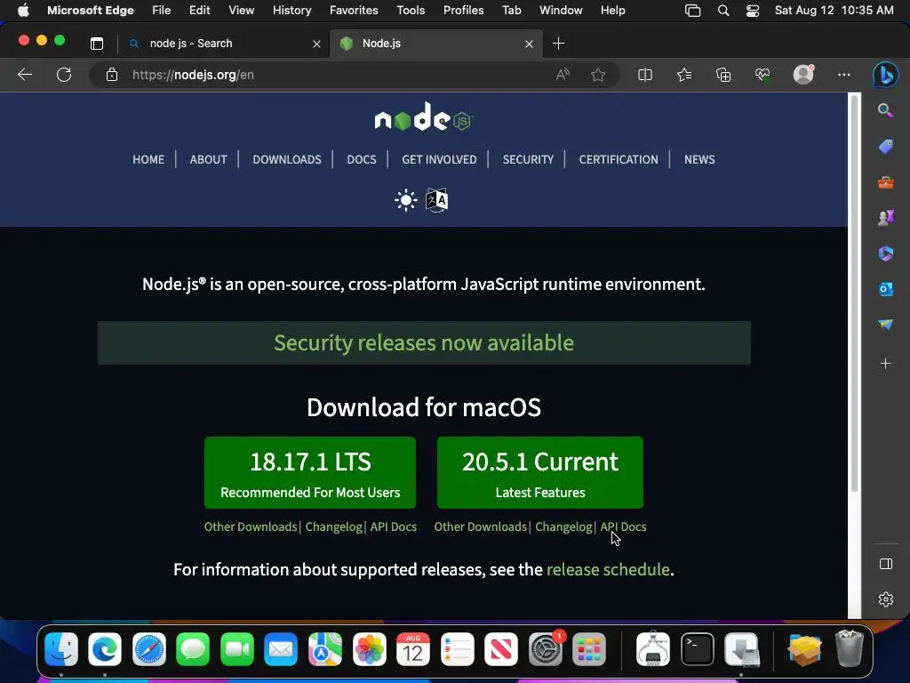The height and width of the screenshot is (683, 910).
Task: Hide the sidebar panel toggle
Action: point(886,564)
